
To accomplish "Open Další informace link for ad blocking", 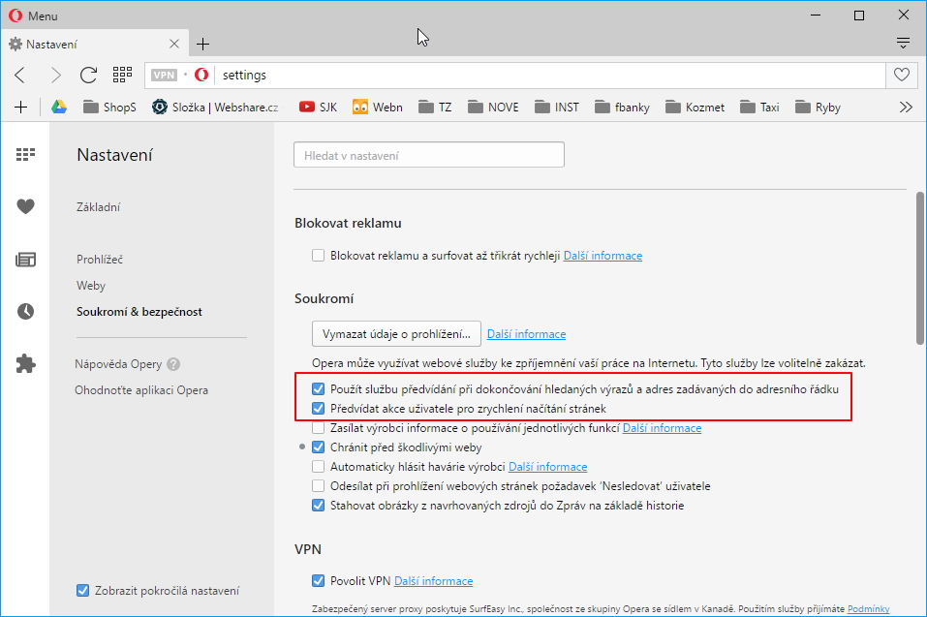I will point(603,256).
